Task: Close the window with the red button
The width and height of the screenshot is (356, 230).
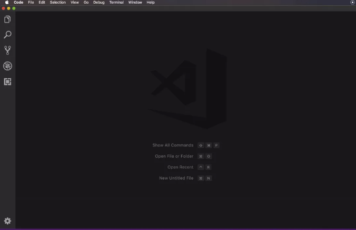Action: [x=3, y=8]
